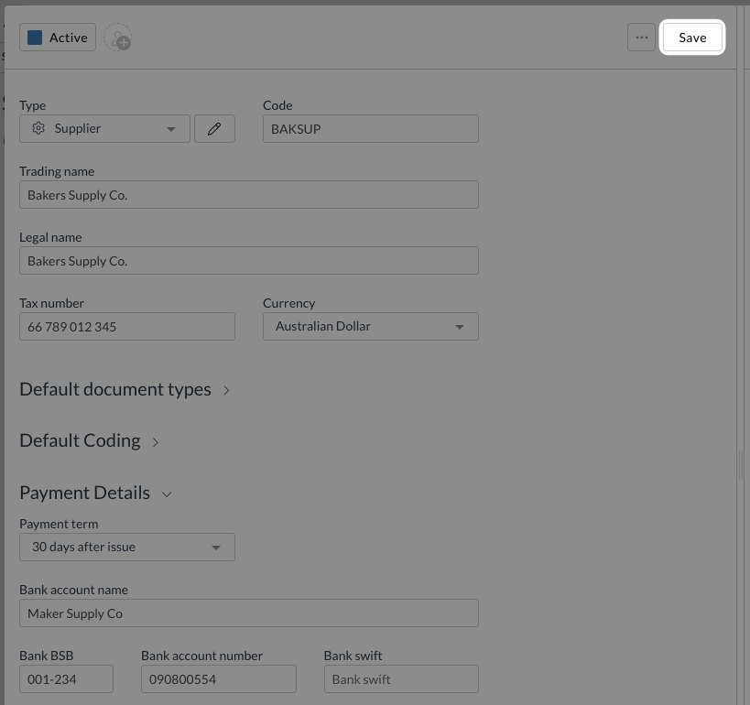Click the Legal name input field

tap(248, 261)
